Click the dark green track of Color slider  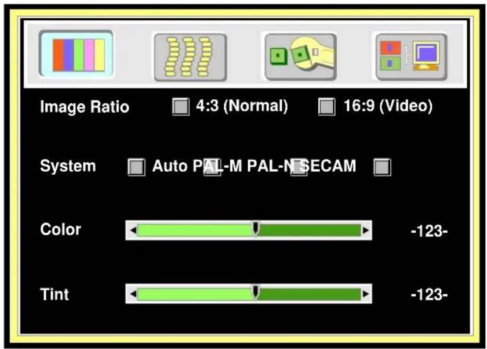coord(310,231)
